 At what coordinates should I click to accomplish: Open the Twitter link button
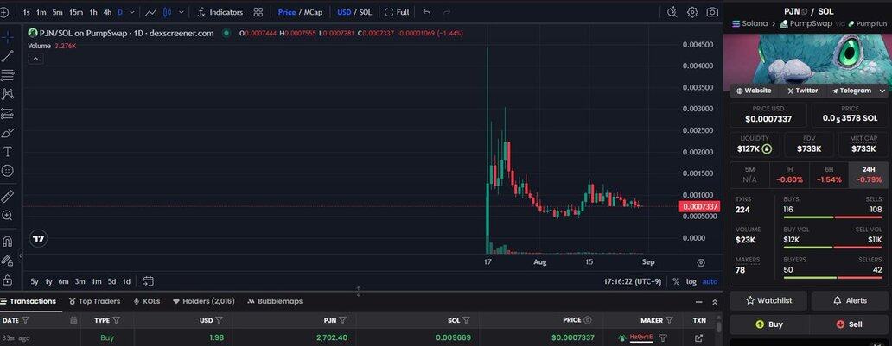pos(802,91)
